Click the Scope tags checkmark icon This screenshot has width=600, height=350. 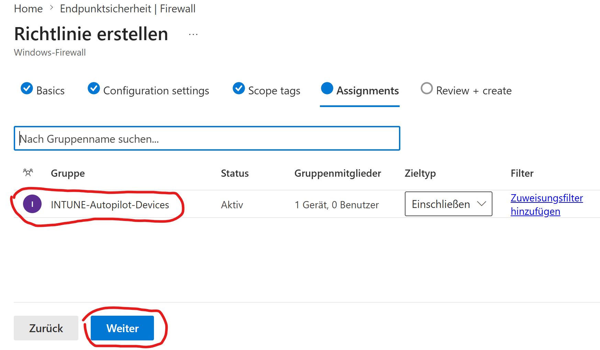pyautogui.click(x=238, y=89)
